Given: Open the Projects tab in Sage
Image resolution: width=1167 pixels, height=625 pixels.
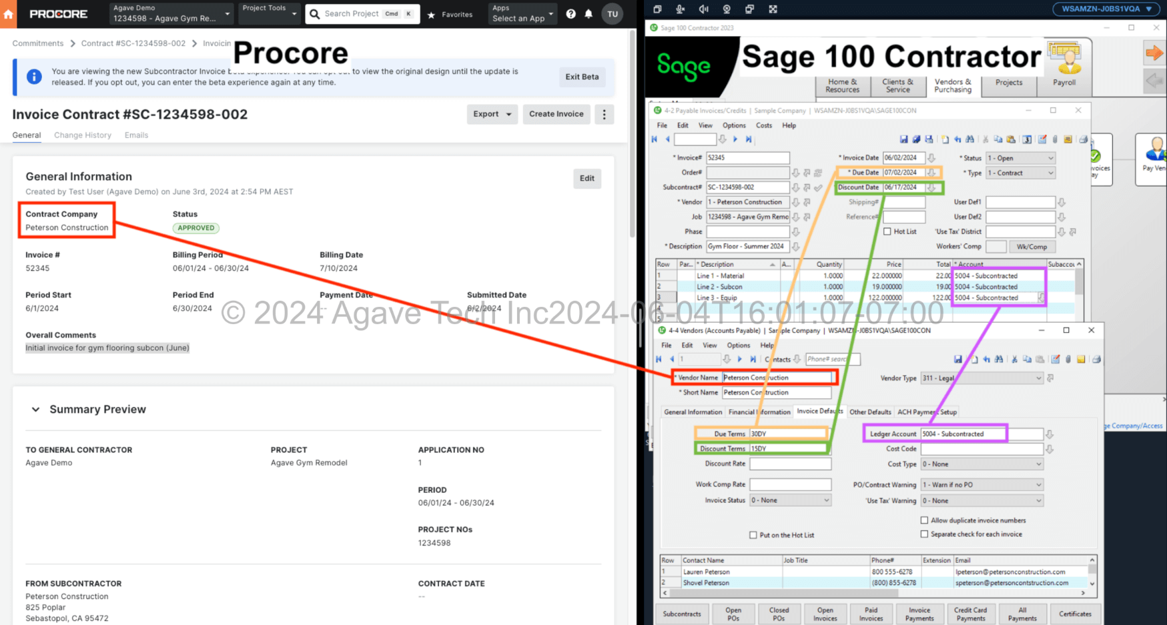Looking at the screenshot, I should click(x=1009, y=83).
